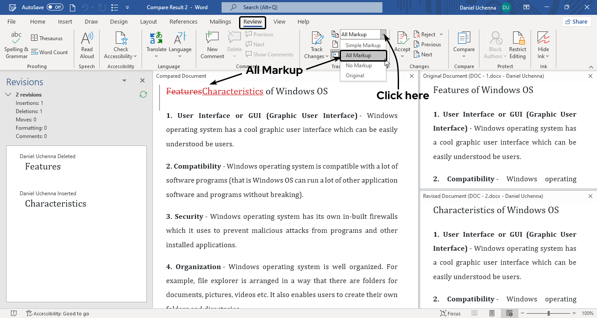Add a New Comment
Viewport: 597px width, 318px height.
(x=212, y=39)
